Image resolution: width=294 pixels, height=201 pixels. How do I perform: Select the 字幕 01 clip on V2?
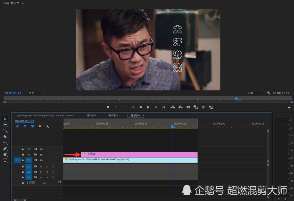point(139,155)
